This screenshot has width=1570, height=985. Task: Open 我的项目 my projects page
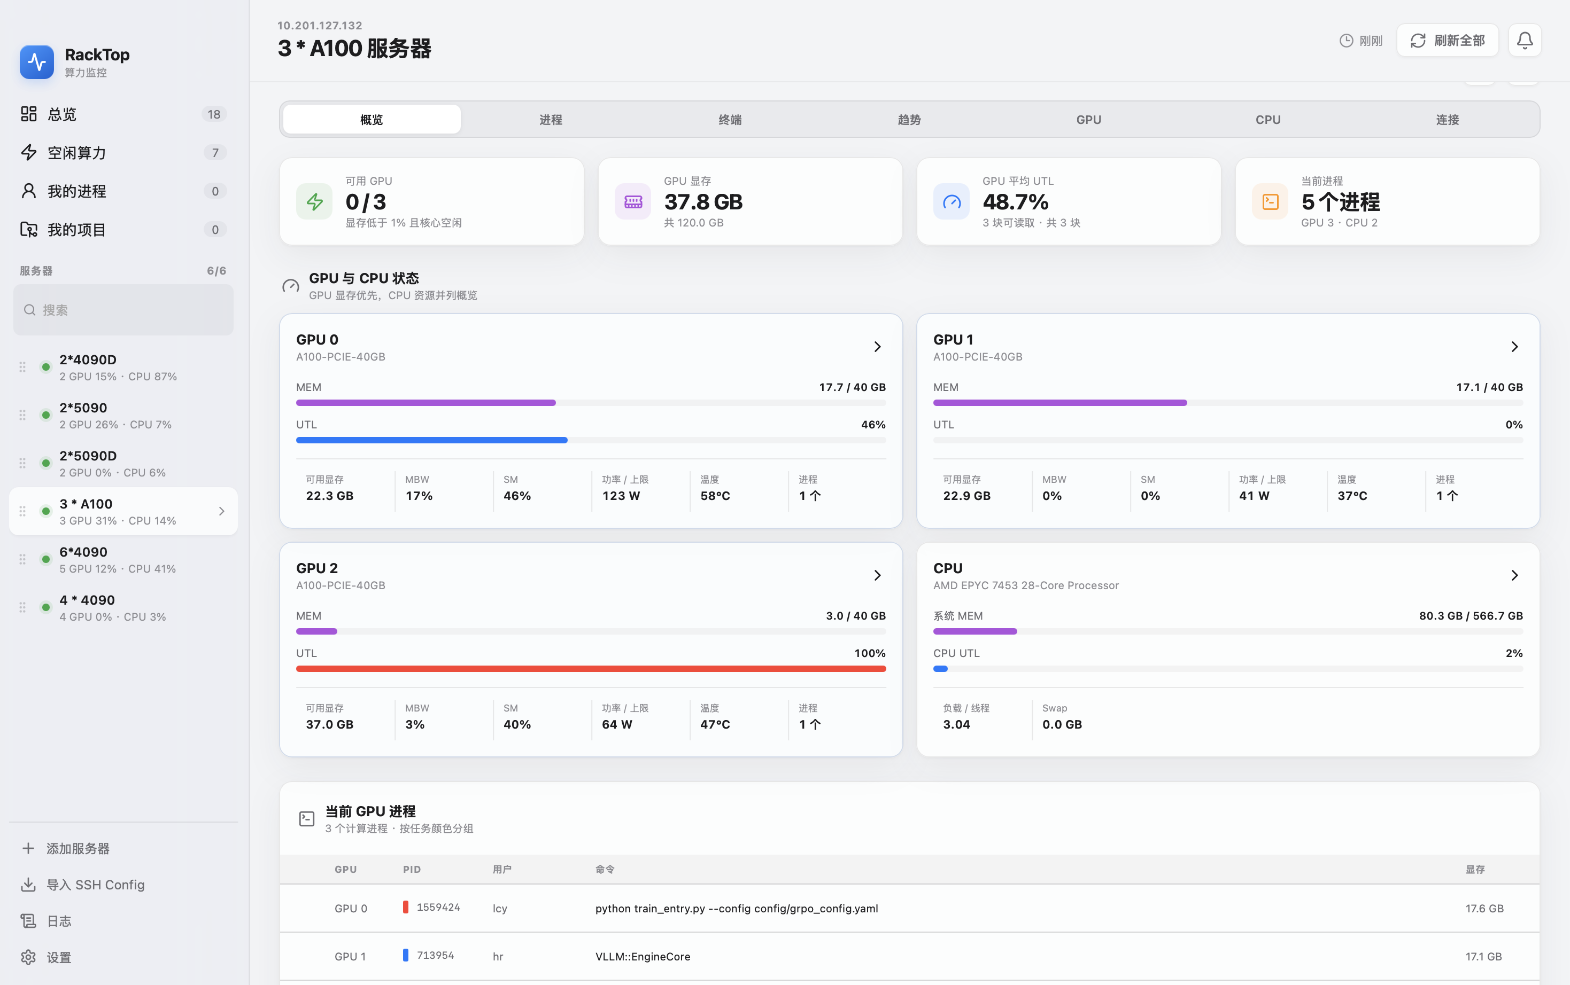coord(123,229)
